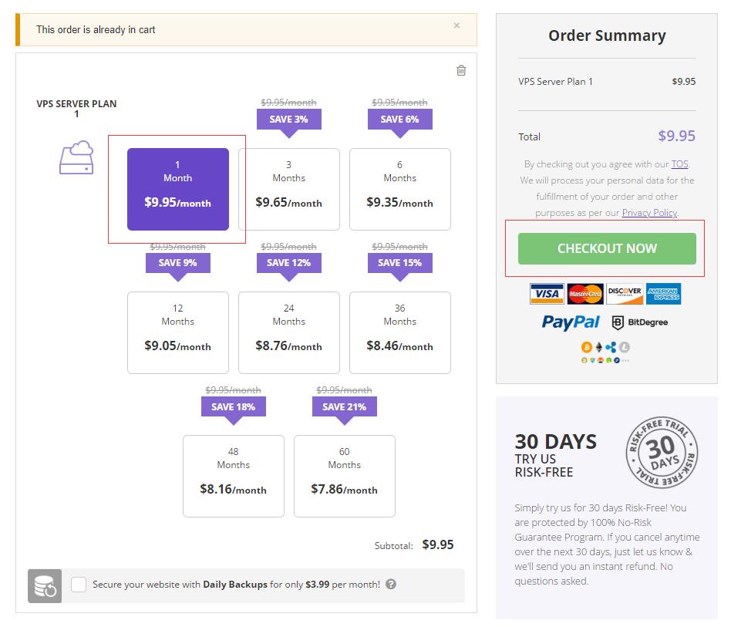This screenshot has height=627, width=731.
Task: Dismiss the 'already in cart' notification
Action: click(x=456, y=25)
